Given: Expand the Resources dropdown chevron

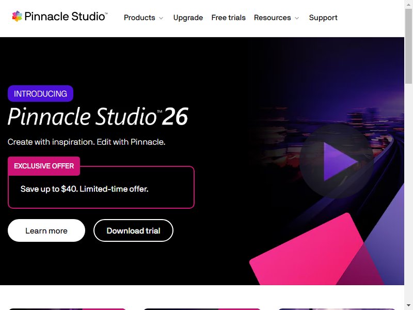Looking at the screenshot, I should (297, 18).
